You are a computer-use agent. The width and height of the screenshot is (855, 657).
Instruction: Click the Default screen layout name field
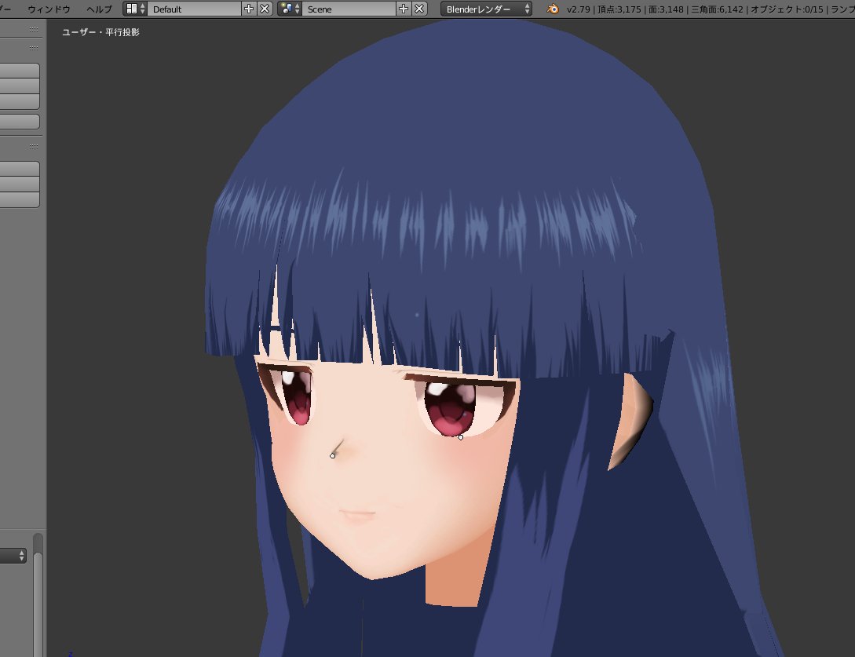tap(194, 9)
